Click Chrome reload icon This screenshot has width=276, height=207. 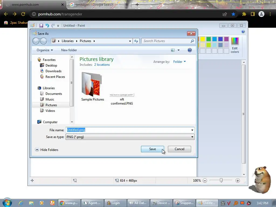pos(23,14)
